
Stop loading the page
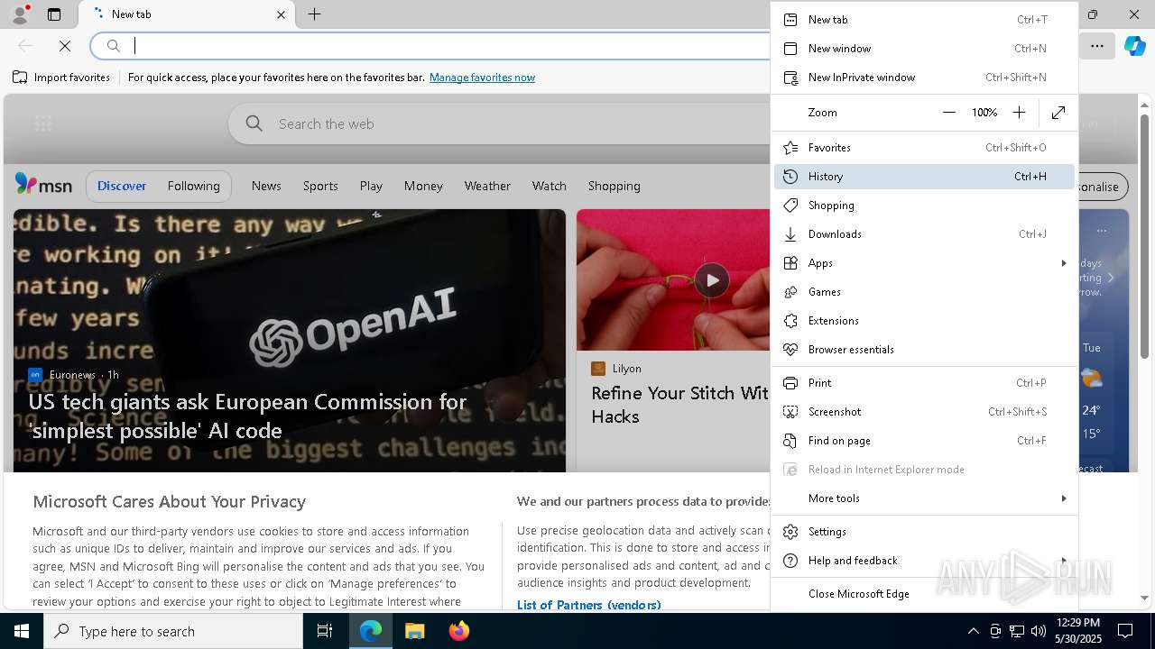pyautogui.click(x=65, y=46)
